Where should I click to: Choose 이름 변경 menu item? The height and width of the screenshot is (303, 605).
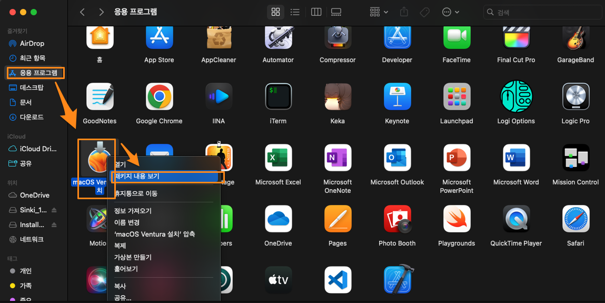(164, 222)
